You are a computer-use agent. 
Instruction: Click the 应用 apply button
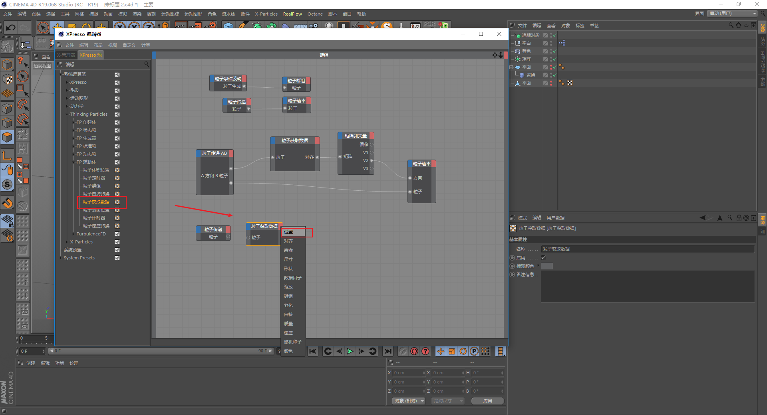[487, 401]
